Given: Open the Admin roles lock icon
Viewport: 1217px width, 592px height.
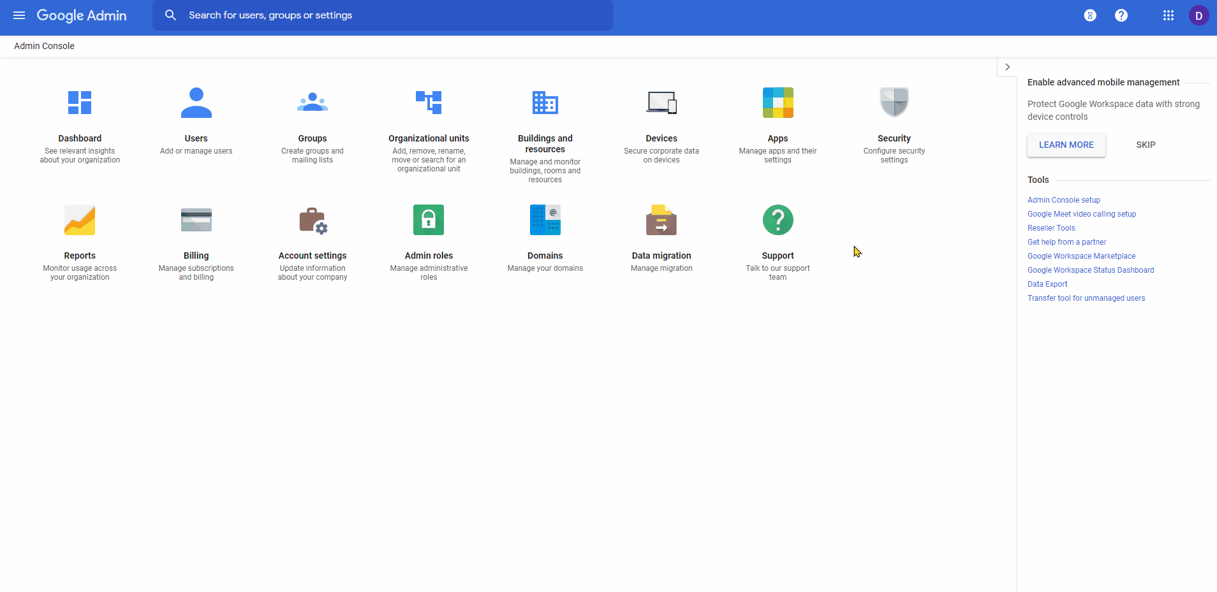Looking at the screenshot, I should tap(429, 220).
